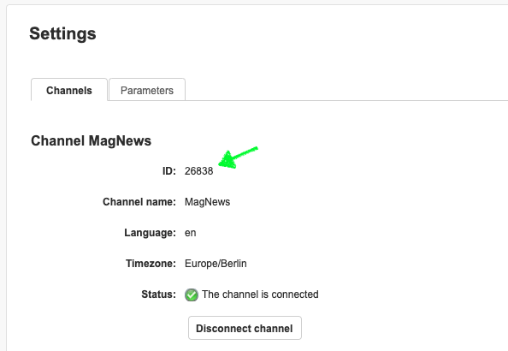Click the Channel MagNews heading
Screen dimensions: 508x351
coord(91,140)
